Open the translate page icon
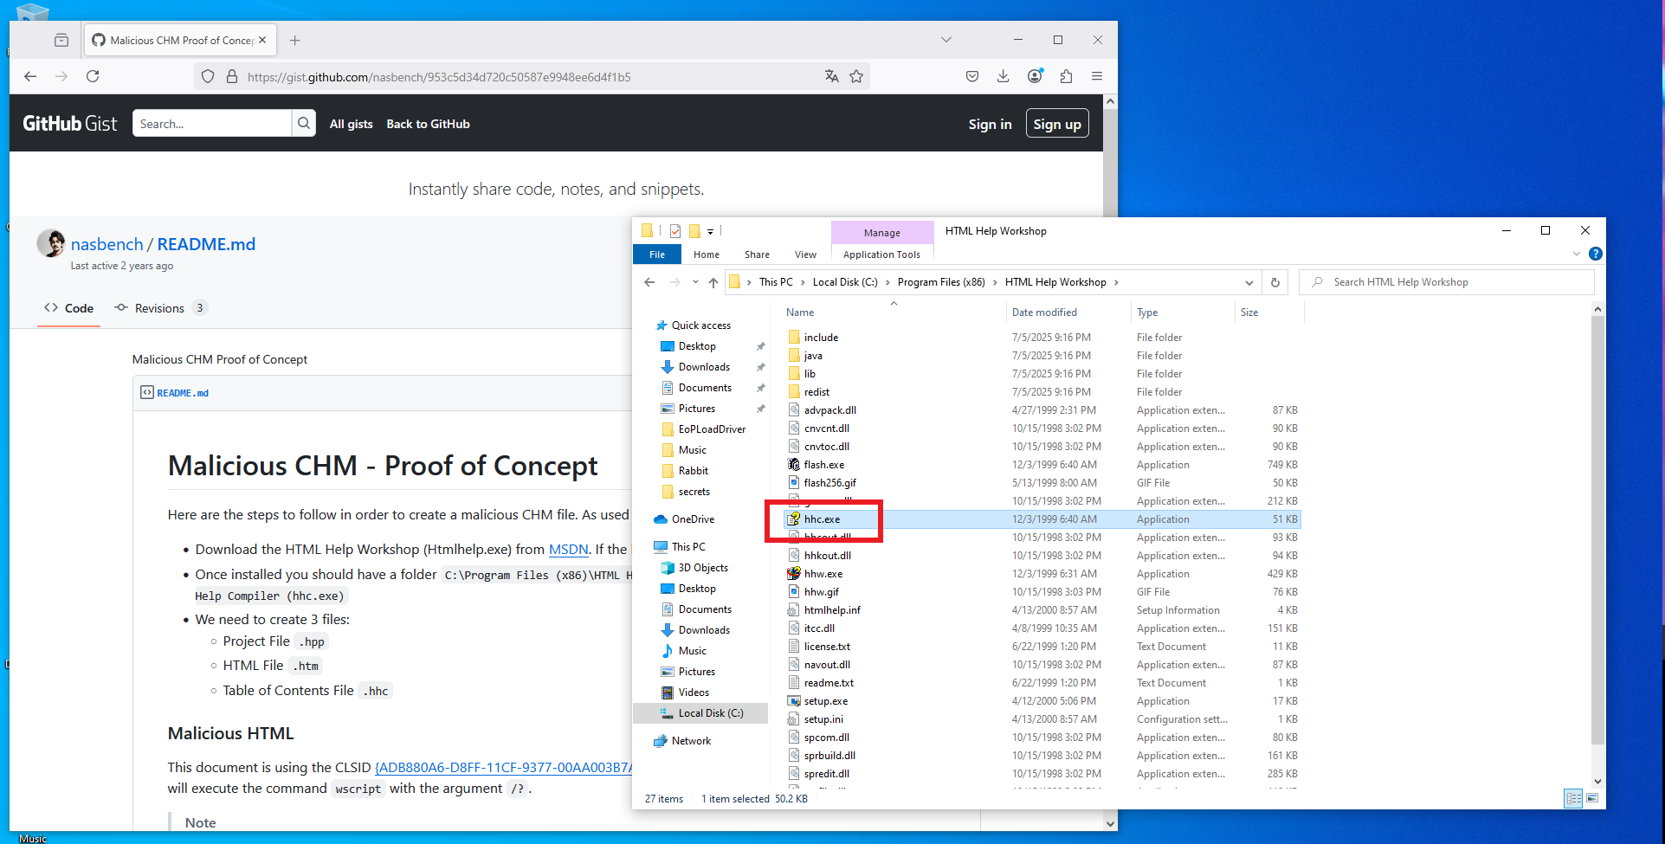The height and width of the screenshot is (844, 1665). click(x=832, y=76)
